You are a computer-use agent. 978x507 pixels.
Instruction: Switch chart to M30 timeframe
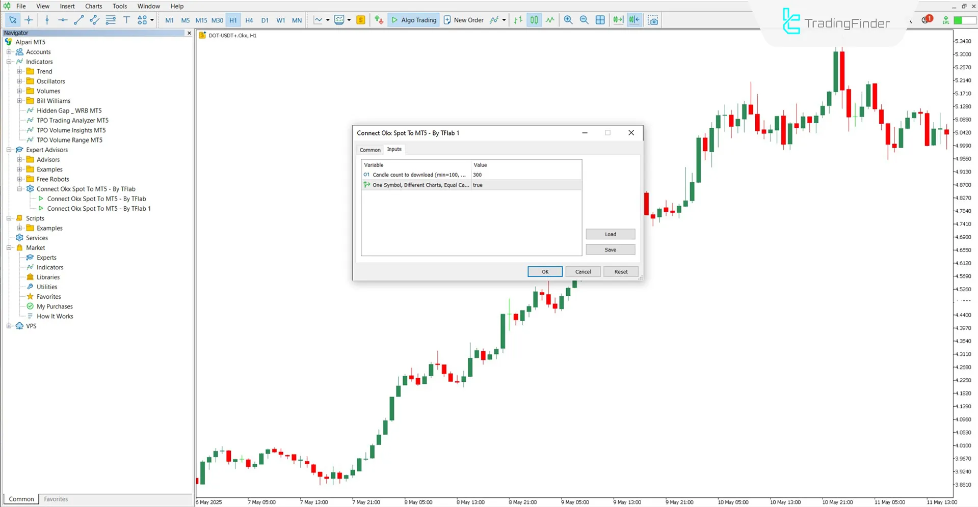217,20
